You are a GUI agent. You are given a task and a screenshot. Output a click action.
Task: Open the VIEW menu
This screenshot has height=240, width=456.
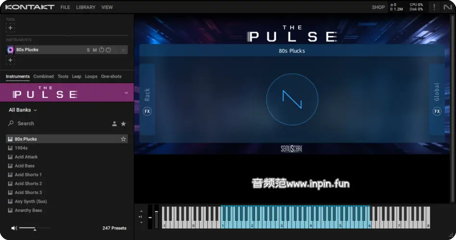point(107,7)
